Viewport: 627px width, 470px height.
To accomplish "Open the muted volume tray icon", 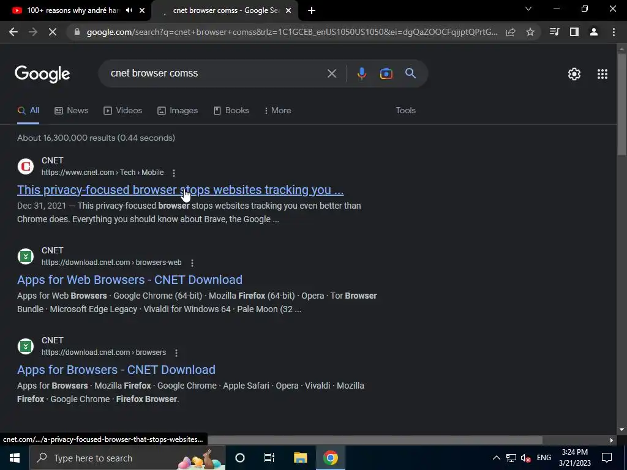I will pos(526,458).
